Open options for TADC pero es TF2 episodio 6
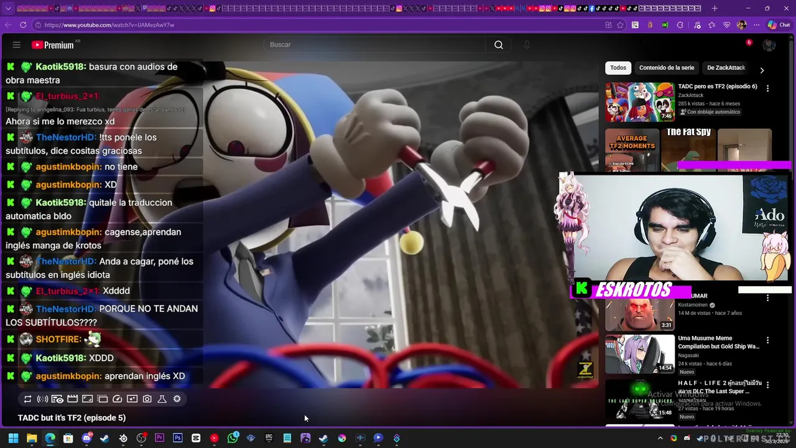This screenshot has height=448, width=796. pos(767,88)
